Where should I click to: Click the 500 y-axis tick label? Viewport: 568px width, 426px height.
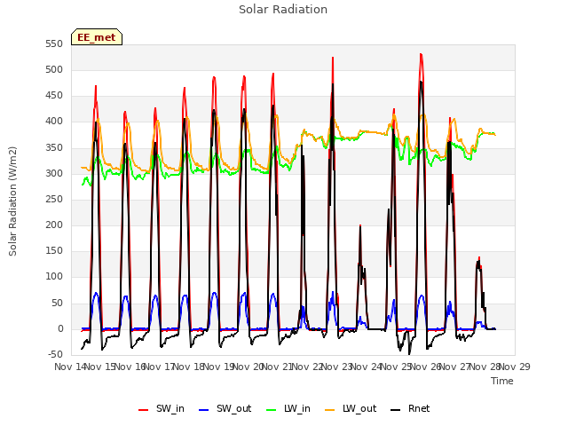click(54, 70)
